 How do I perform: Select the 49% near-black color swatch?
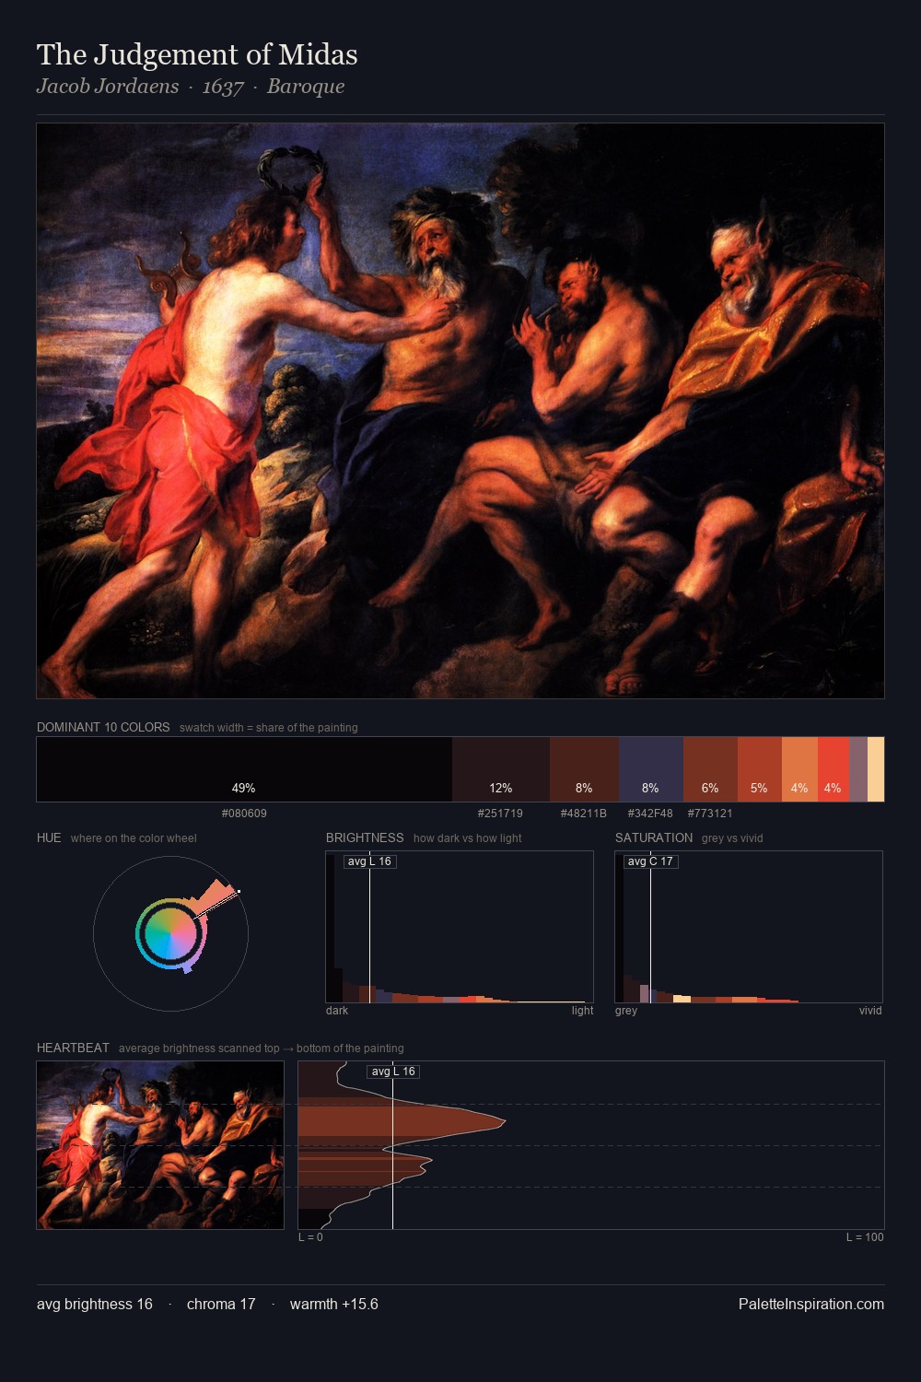[x=244, y=769]
